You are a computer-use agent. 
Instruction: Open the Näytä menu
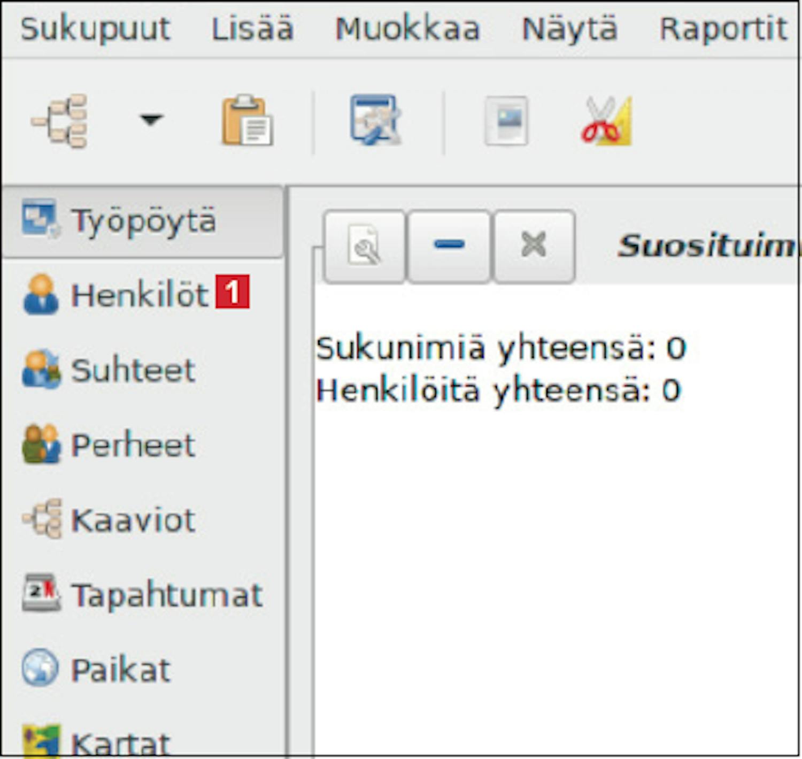pyautogui.click(x=569, y=28)
